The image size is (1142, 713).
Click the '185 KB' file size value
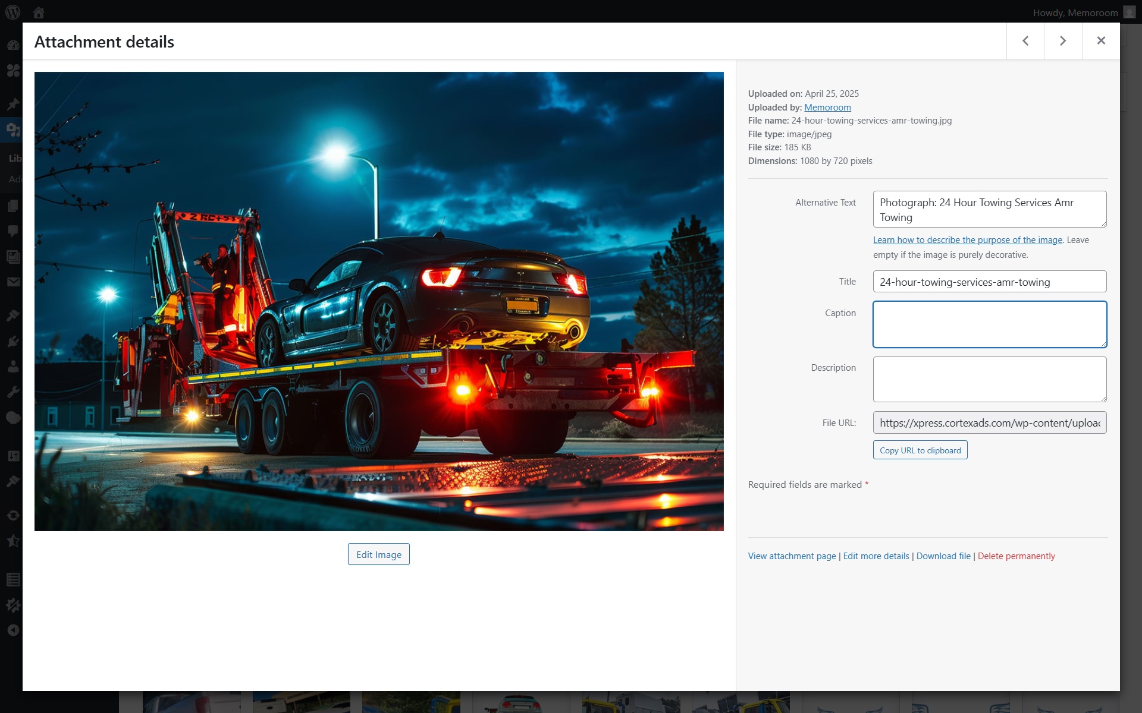(798, 147)
